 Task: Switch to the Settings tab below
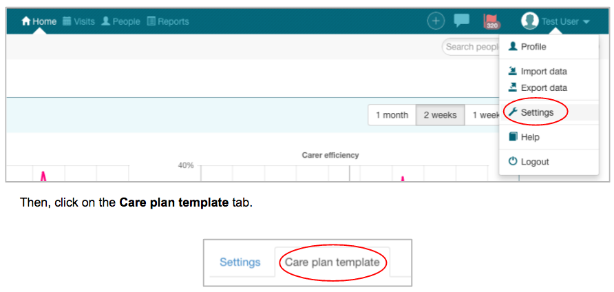pyautogui.click(x=240, y=262)
